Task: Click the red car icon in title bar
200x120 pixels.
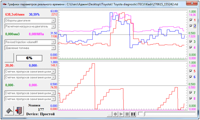Action: [x=4, y=4]
